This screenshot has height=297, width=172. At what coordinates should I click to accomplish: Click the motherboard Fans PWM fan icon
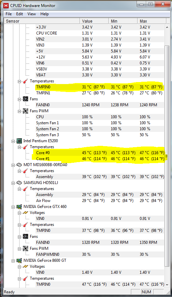click(26, 111)
